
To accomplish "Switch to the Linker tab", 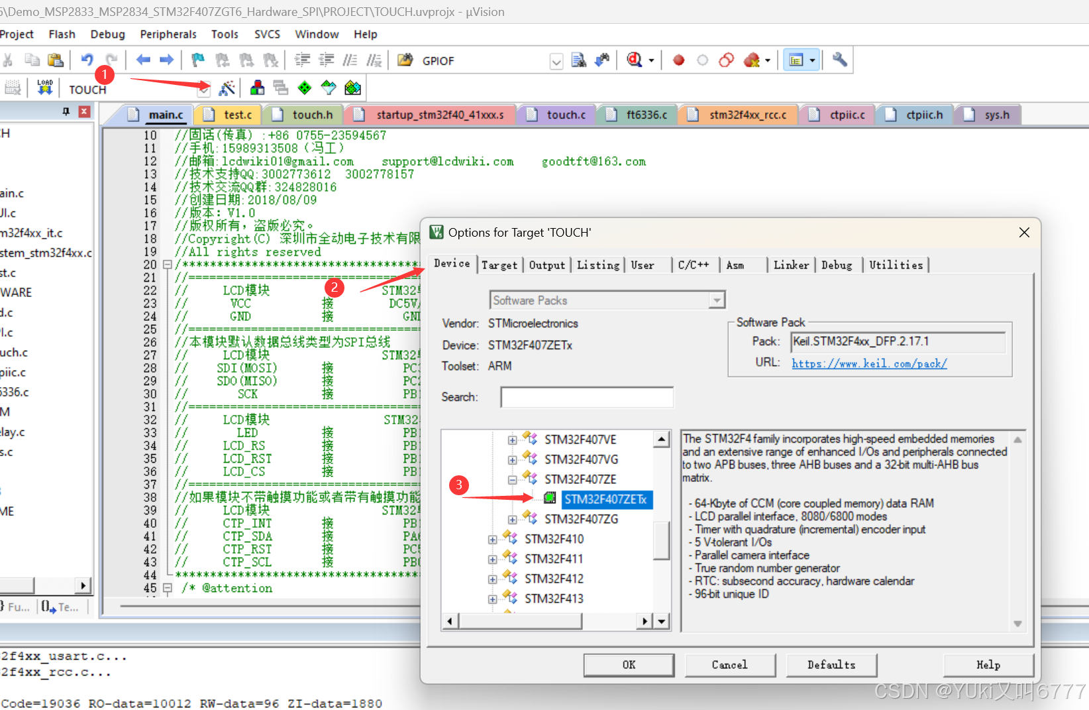I will pos(791,265).
